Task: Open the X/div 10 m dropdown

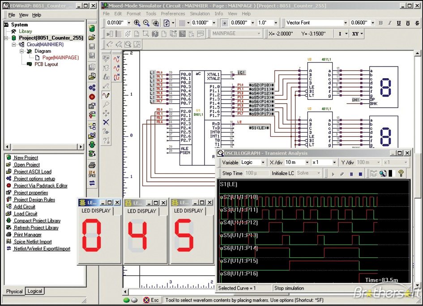Action: 308,163
